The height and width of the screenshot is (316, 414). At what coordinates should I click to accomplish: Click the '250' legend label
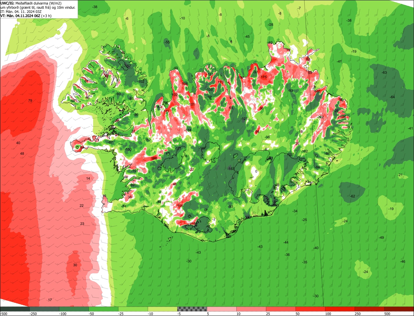(x=358, y=314)
